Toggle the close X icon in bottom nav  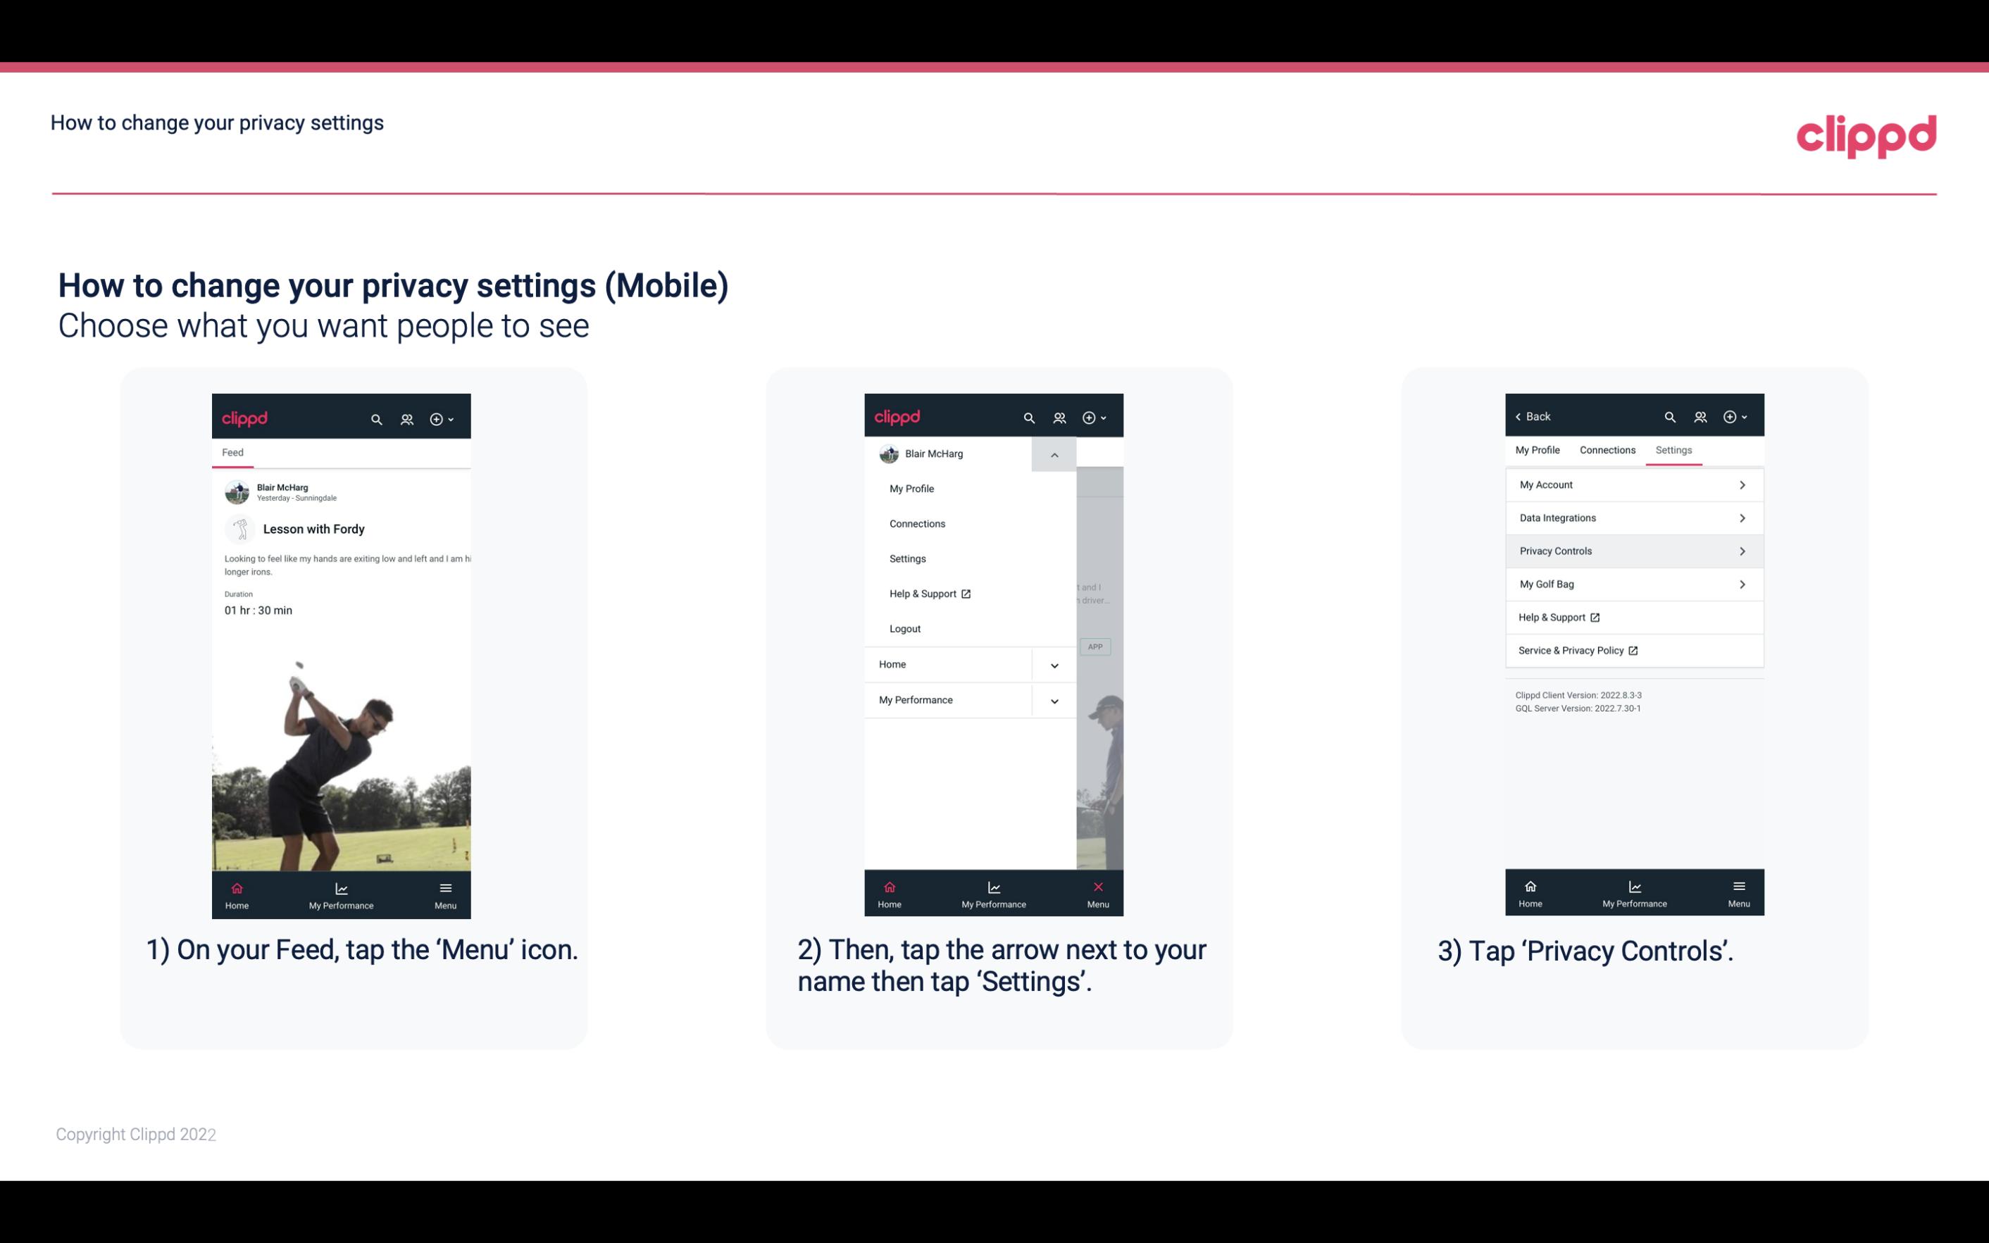tap(1095, 885)
